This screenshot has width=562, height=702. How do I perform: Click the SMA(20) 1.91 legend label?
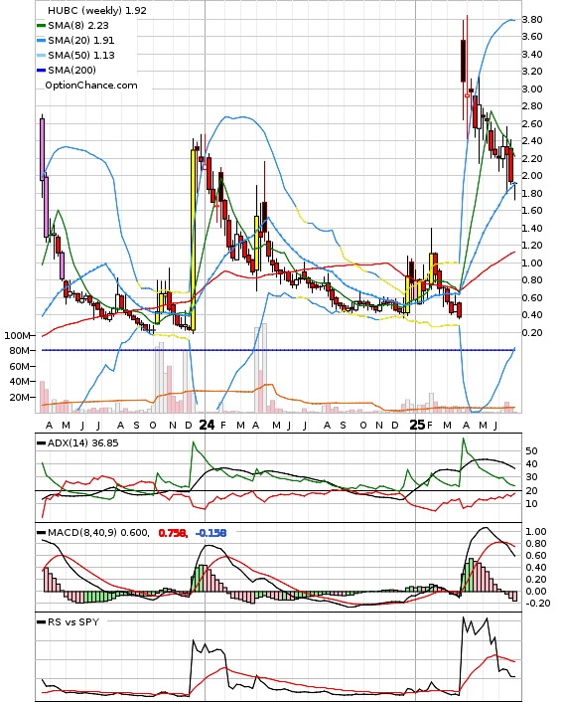pos(81,41)
